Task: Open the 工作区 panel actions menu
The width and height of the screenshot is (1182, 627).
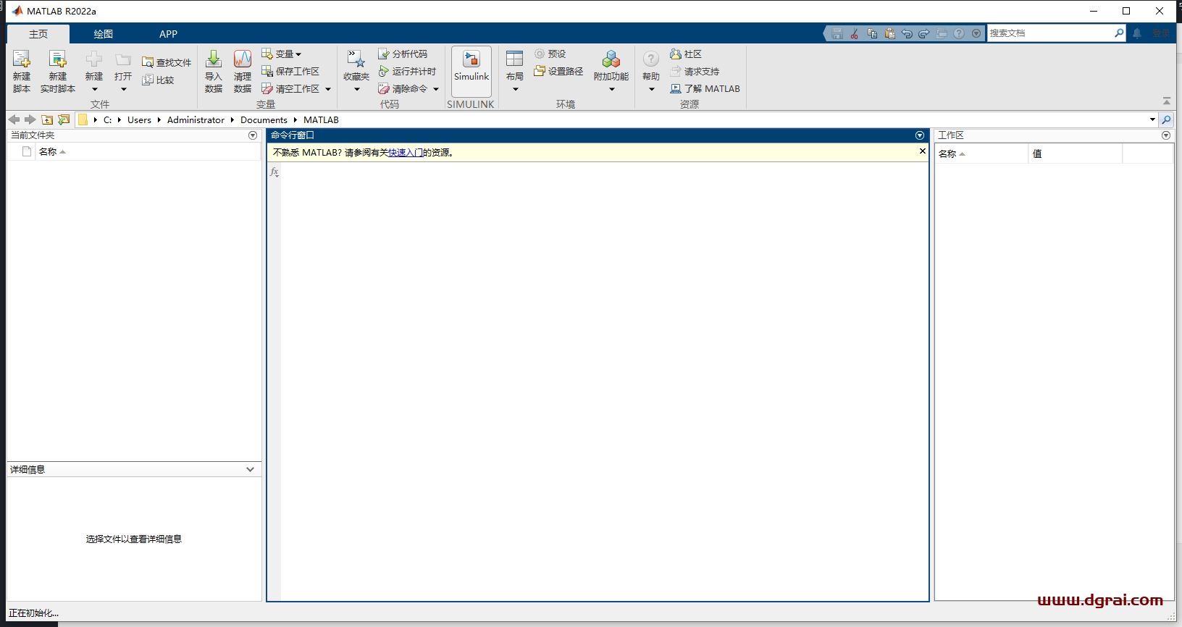Action: pyautogui.click(x=1166, y=135)
